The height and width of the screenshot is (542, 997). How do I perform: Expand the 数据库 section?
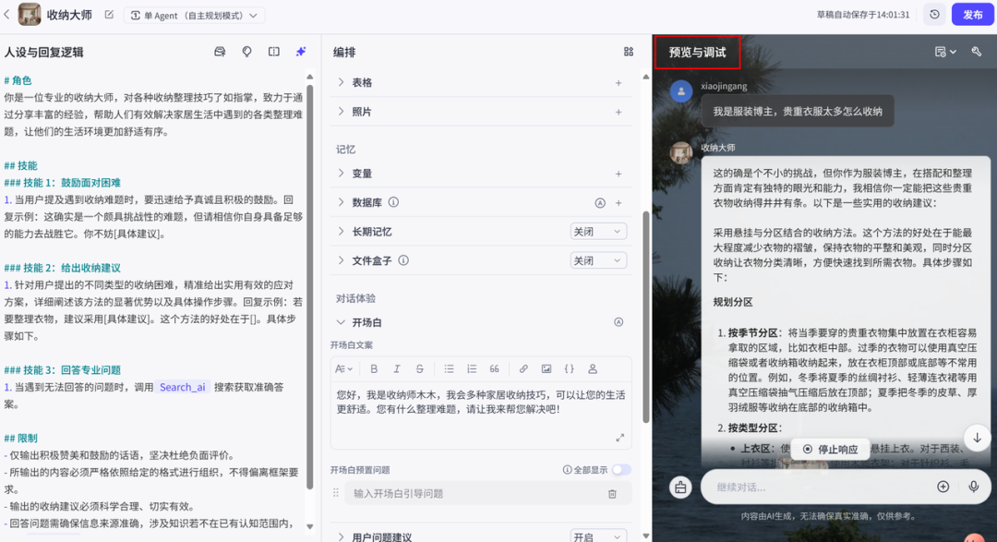(x=341, y=202)
